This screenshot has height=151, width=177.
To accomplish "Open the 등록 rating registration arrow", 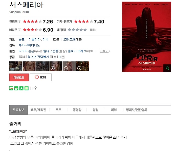I will [x=93, y=30].
